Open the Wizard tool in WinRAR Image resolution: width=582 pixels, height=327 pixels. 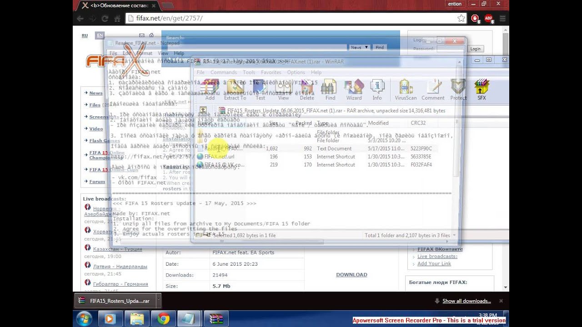tap(354, 89)
